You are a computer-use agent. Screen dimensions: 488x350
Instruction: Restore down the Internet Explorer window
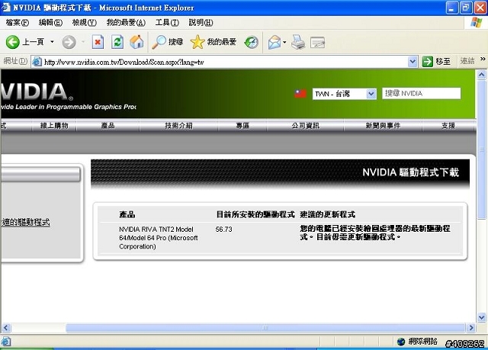(466, 8)
